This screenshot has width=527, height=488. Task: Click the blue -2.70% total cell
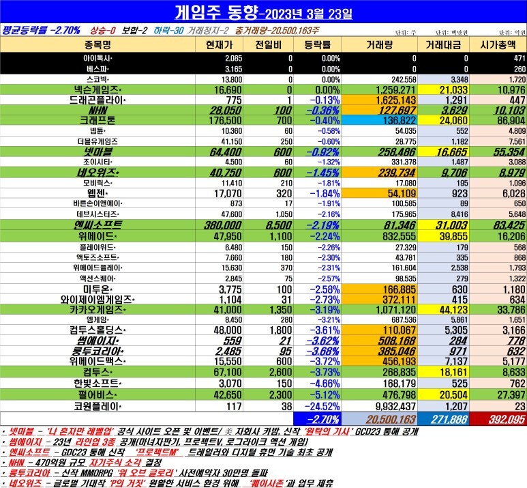317,419
